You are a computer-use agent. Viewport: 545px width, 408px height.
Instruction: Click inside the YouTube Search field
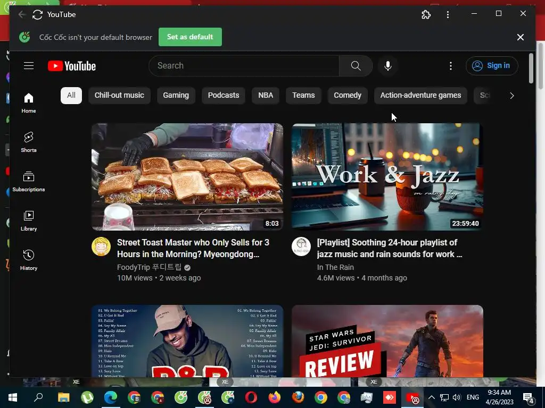click(244, 65)
